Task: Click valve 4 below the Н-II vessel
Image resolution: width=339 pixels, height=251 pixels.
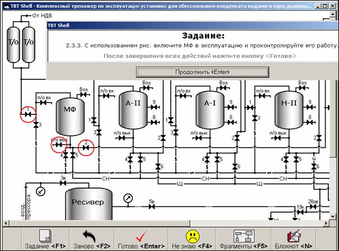Action: 286,160
